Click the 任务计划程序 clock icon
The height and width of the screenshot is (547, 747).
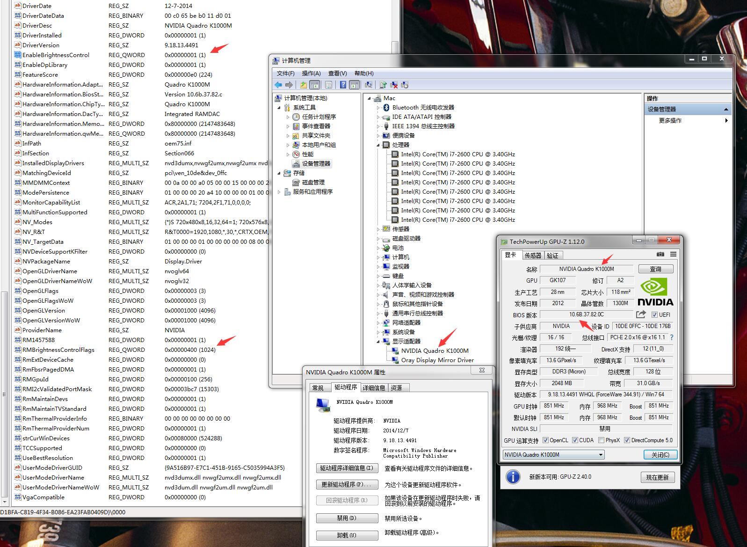296,117
